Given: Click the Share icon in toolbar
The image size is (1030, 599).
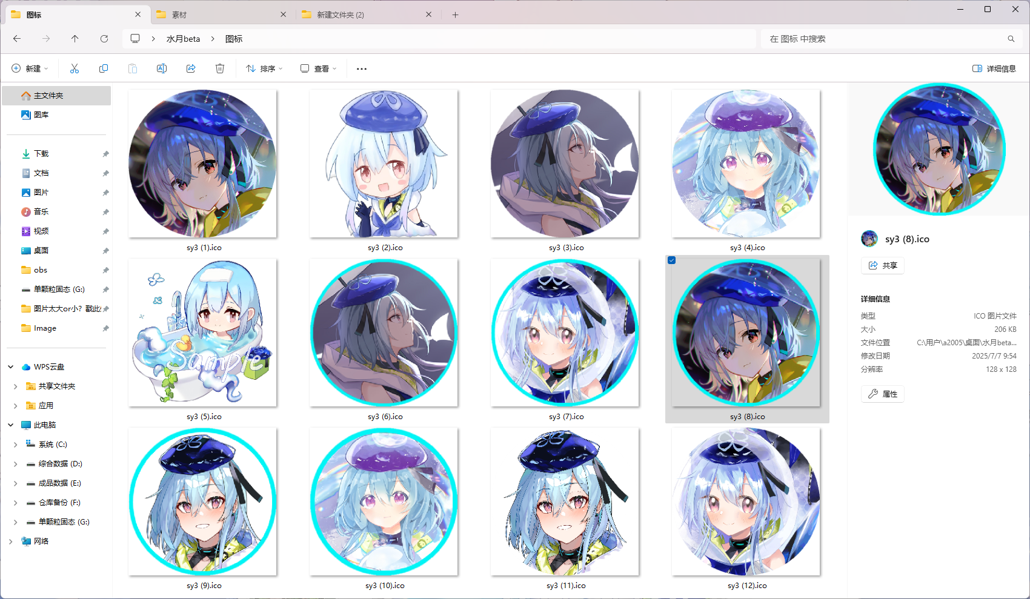Looking at the screenshot, I should tap(191, 68).
